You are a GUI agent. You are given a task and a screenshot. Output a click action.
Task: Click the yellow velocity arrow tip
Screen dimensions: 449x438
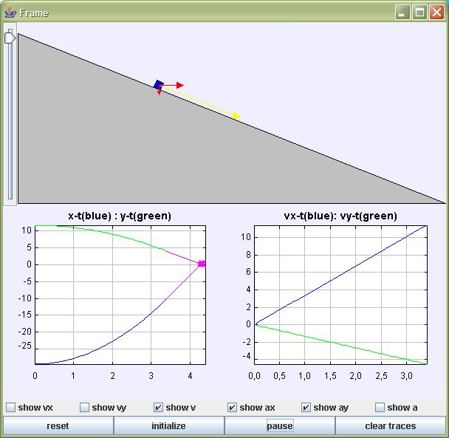click(237, 115)
